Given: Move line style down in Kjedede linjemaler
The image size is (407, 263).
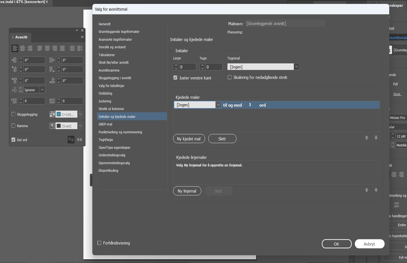Looking at the screenshot, I should pyautogui.click(x=376, y=190).
